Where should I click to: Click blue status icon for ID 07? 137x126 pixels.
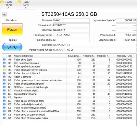4,73
